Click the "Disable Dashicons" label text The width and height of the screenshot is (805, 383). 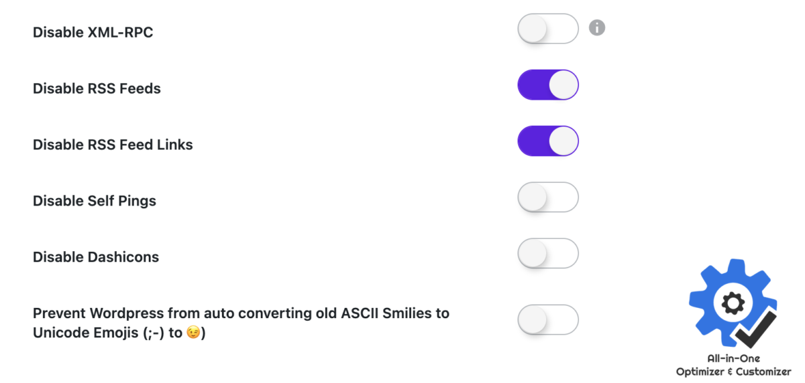click(x=96, y=257)
